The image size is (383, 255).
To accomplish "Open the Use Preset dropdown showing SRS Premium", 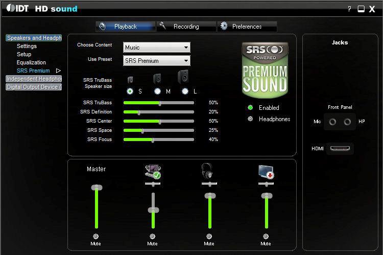I will click(157, 61).
